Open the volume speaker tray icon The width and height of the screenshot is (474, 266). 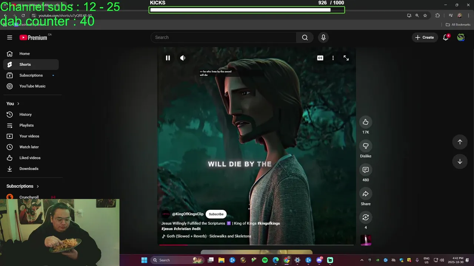442,260
